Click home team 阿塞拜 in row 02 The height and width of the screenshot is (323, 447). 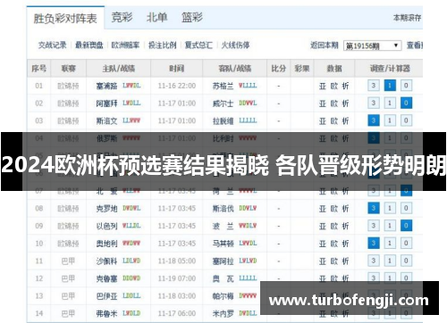click(x=106, y=104)
